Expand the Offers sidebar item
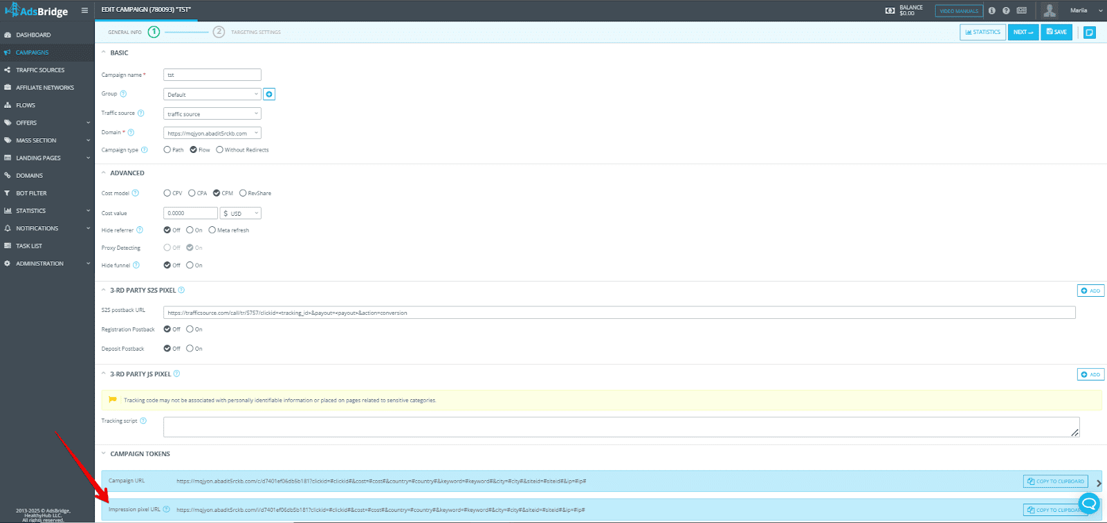 coord(47,122)
